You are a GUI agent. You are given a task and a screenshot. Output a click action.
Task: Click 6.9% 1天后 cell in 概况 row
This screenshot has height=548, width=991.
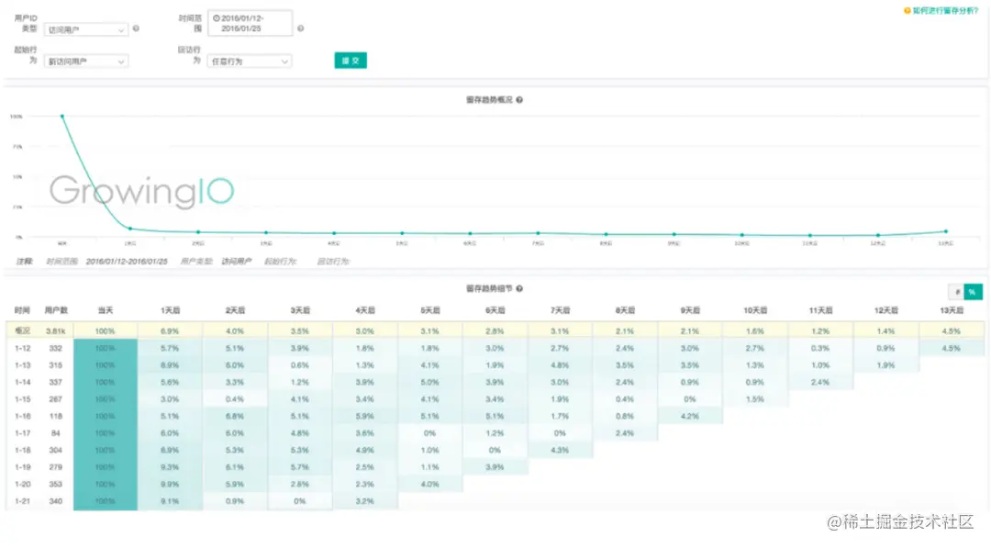click(x=170, y=331)
